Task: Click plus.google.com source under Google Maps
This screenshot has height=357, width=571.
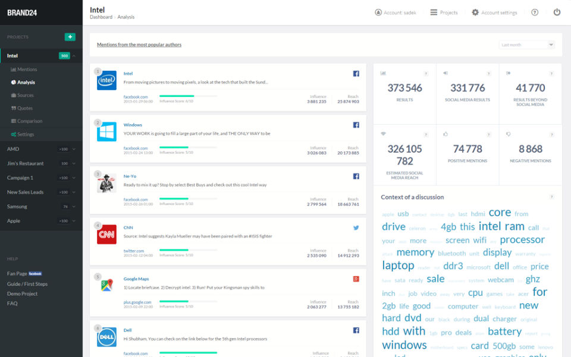Action: click(137, 302)
